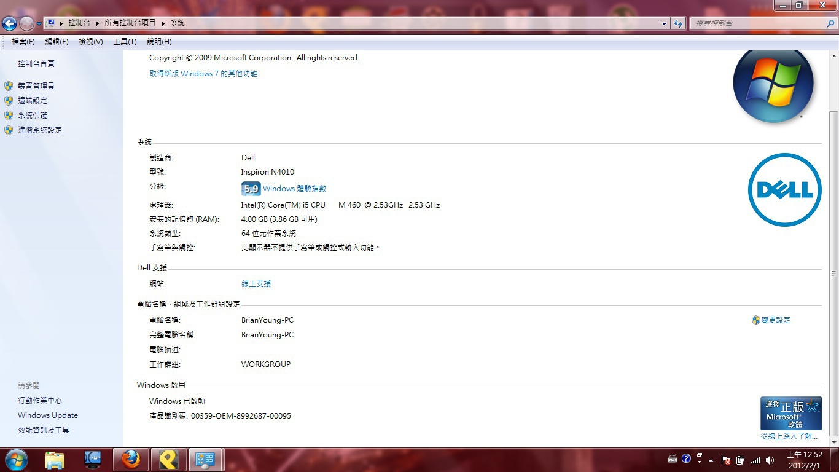Click shield icon next to 系統保護

coord(9,116)
